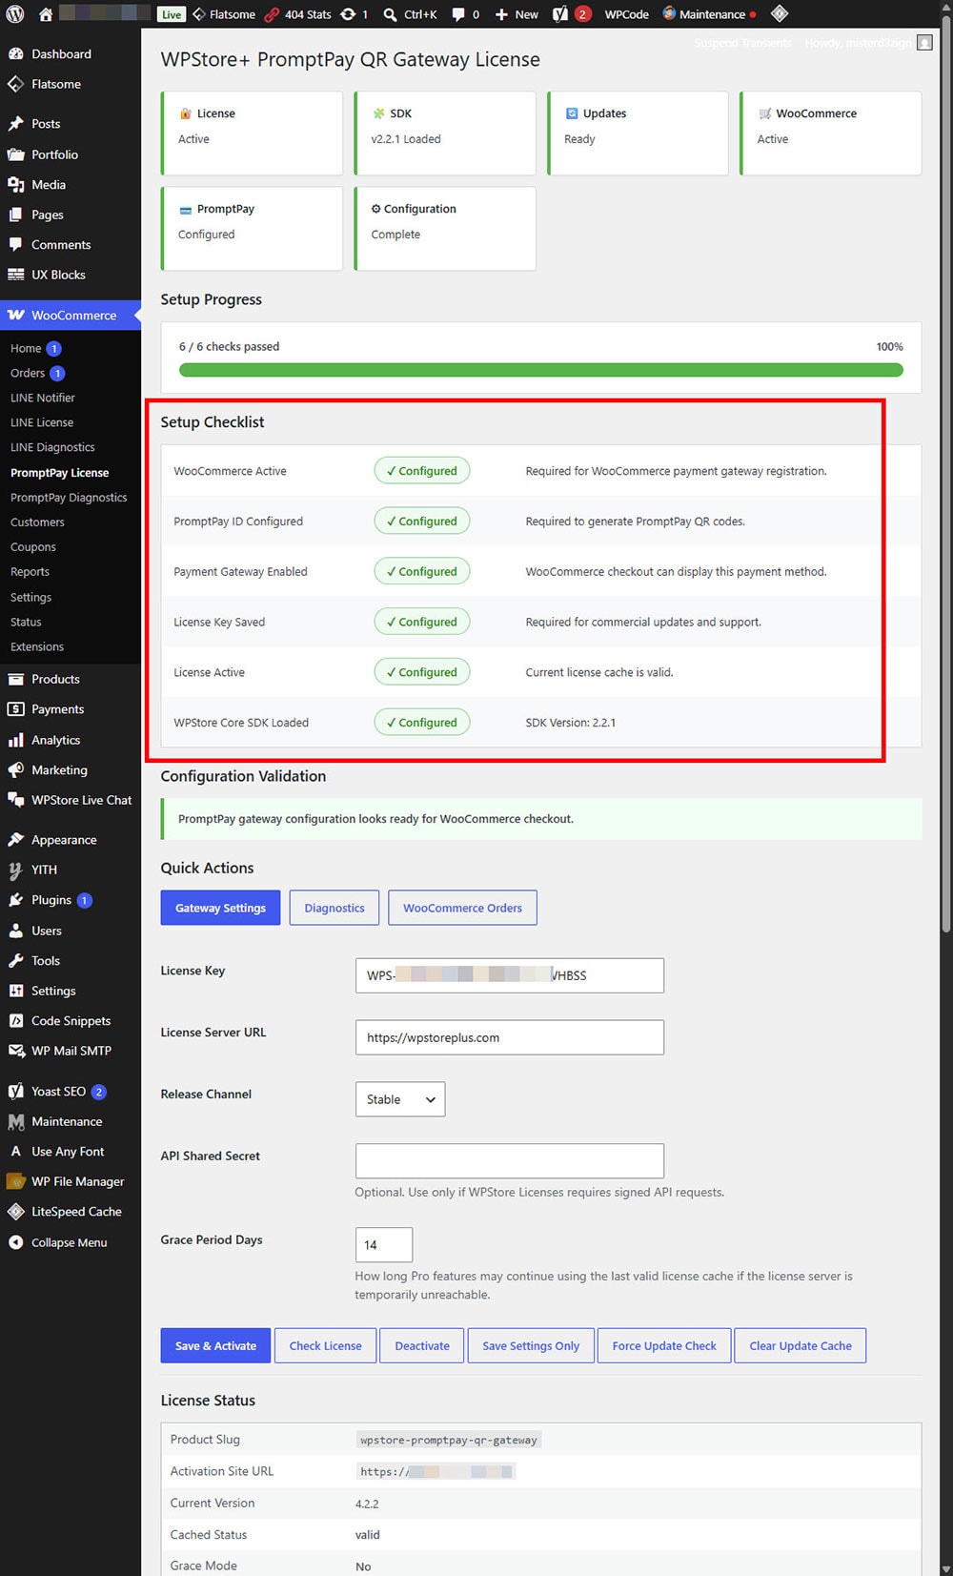Focus the Grace Period Days field
The height and width of the screenshot is (1576, 953).
(x=384, y=1245)
